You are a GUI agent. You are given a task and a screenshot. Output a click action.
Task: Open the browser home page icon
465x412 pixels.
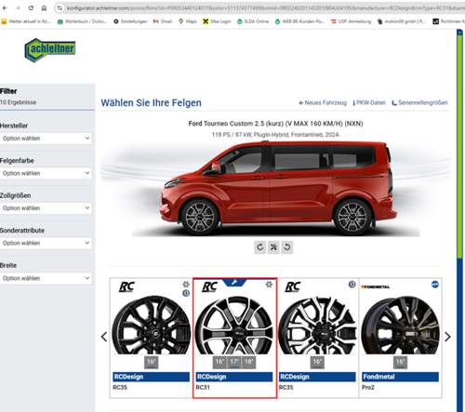click(x=44, y=8)
